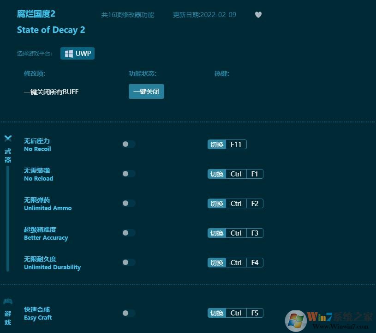Click the 无限弹药 label

[37, 200]
